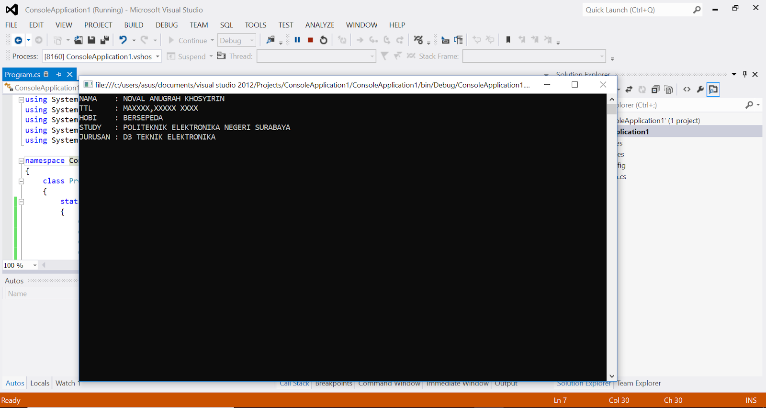The image size is (766, 408).
Task: Pause debugging with the Break All icon
Action: [x=297, y=40]
